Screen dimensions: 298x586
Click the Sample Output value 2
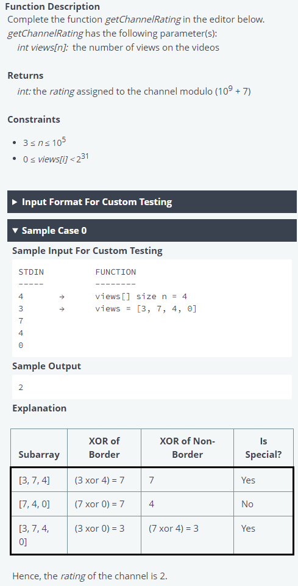click(x=21, y=387)
